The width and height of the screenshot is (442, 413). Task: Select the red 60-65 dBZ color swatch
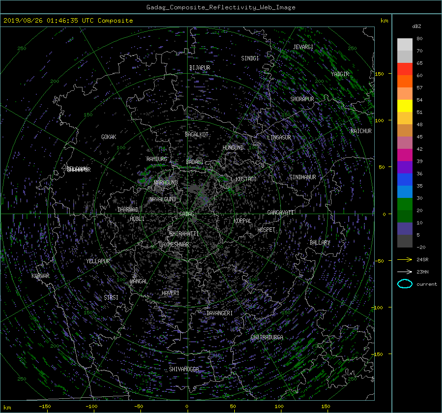click(x=405, y=69)
